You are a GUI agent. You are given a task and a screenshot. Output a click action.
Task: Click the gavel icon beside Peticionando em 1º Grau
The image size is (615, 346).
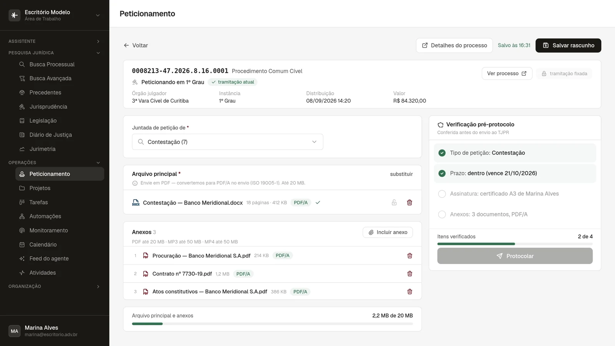135,82
